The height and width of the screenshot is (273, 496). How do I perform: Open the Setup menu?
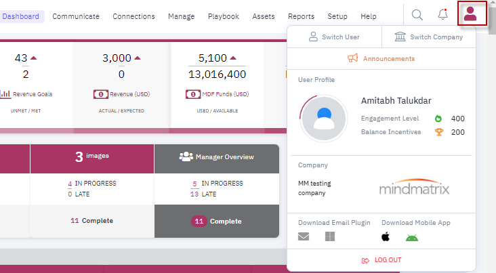[337, 16]
